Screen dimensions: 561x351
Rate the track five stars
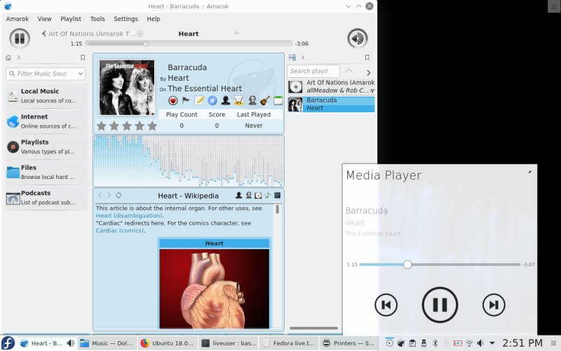152,126
